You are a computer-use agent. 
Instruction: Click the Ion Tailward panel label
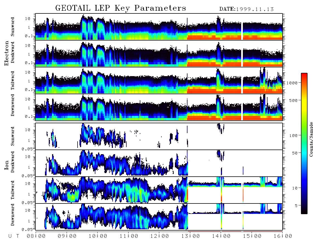click(x=13, y=190)
